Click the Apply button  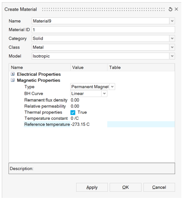[92, 187]
